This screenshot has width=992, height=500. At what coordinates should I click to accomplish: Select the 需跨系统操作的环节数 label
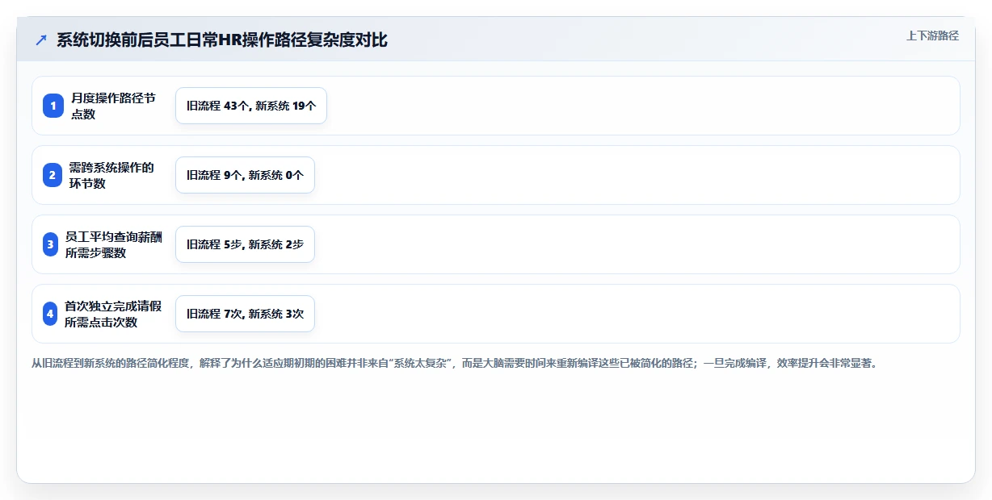tap(111, 175)
